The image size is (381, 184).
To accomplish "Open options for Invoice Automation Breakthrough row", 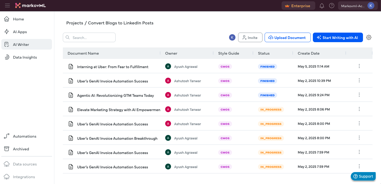I will tap(359, 138).
